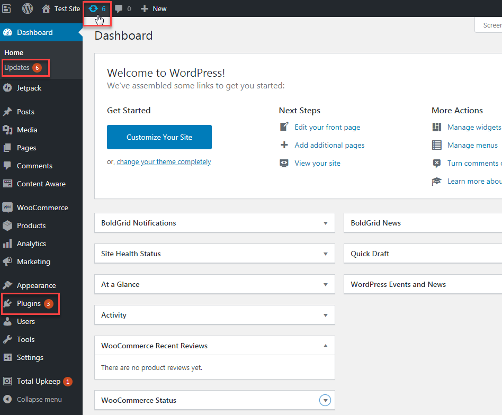Screen dimensions: 502x415
Task: Open the Appearance menu item
Action: point(36,285)
